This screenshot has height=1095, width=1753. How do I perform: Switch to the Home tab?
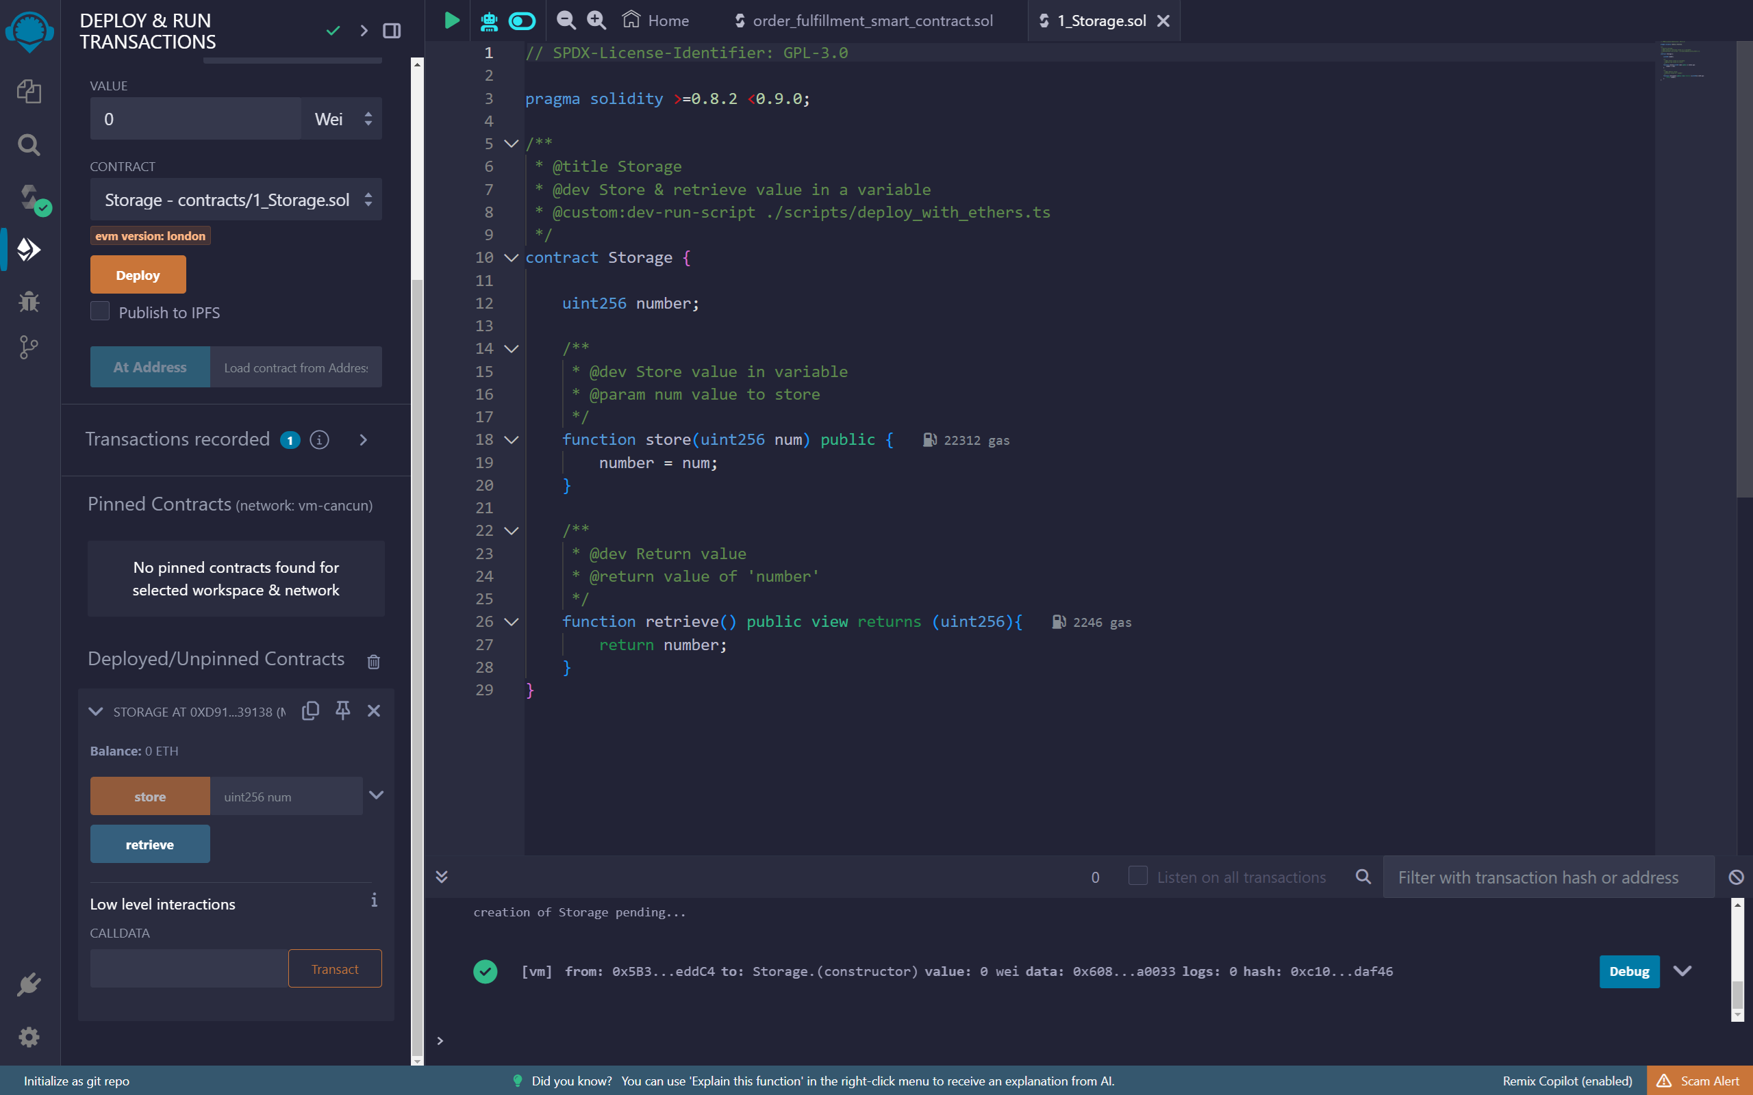[x=655, y=21]
